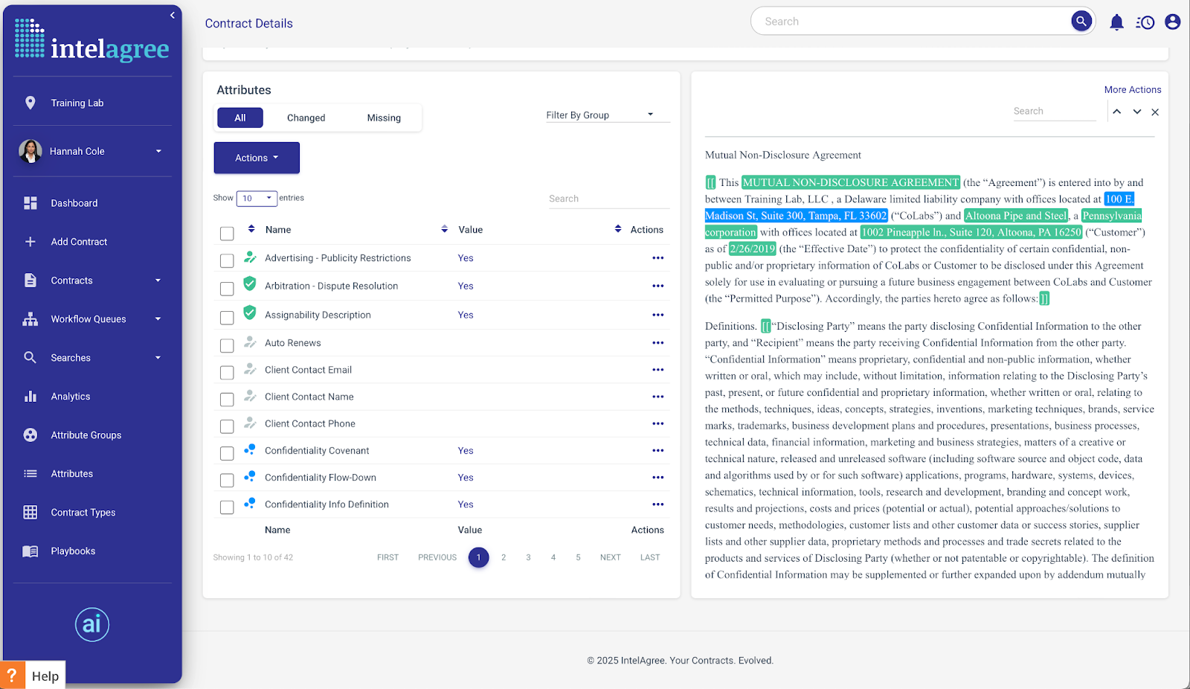Open the AI assistant circle icon
The width and height of the screenshot is (1190, 689).
pos(92,624)
